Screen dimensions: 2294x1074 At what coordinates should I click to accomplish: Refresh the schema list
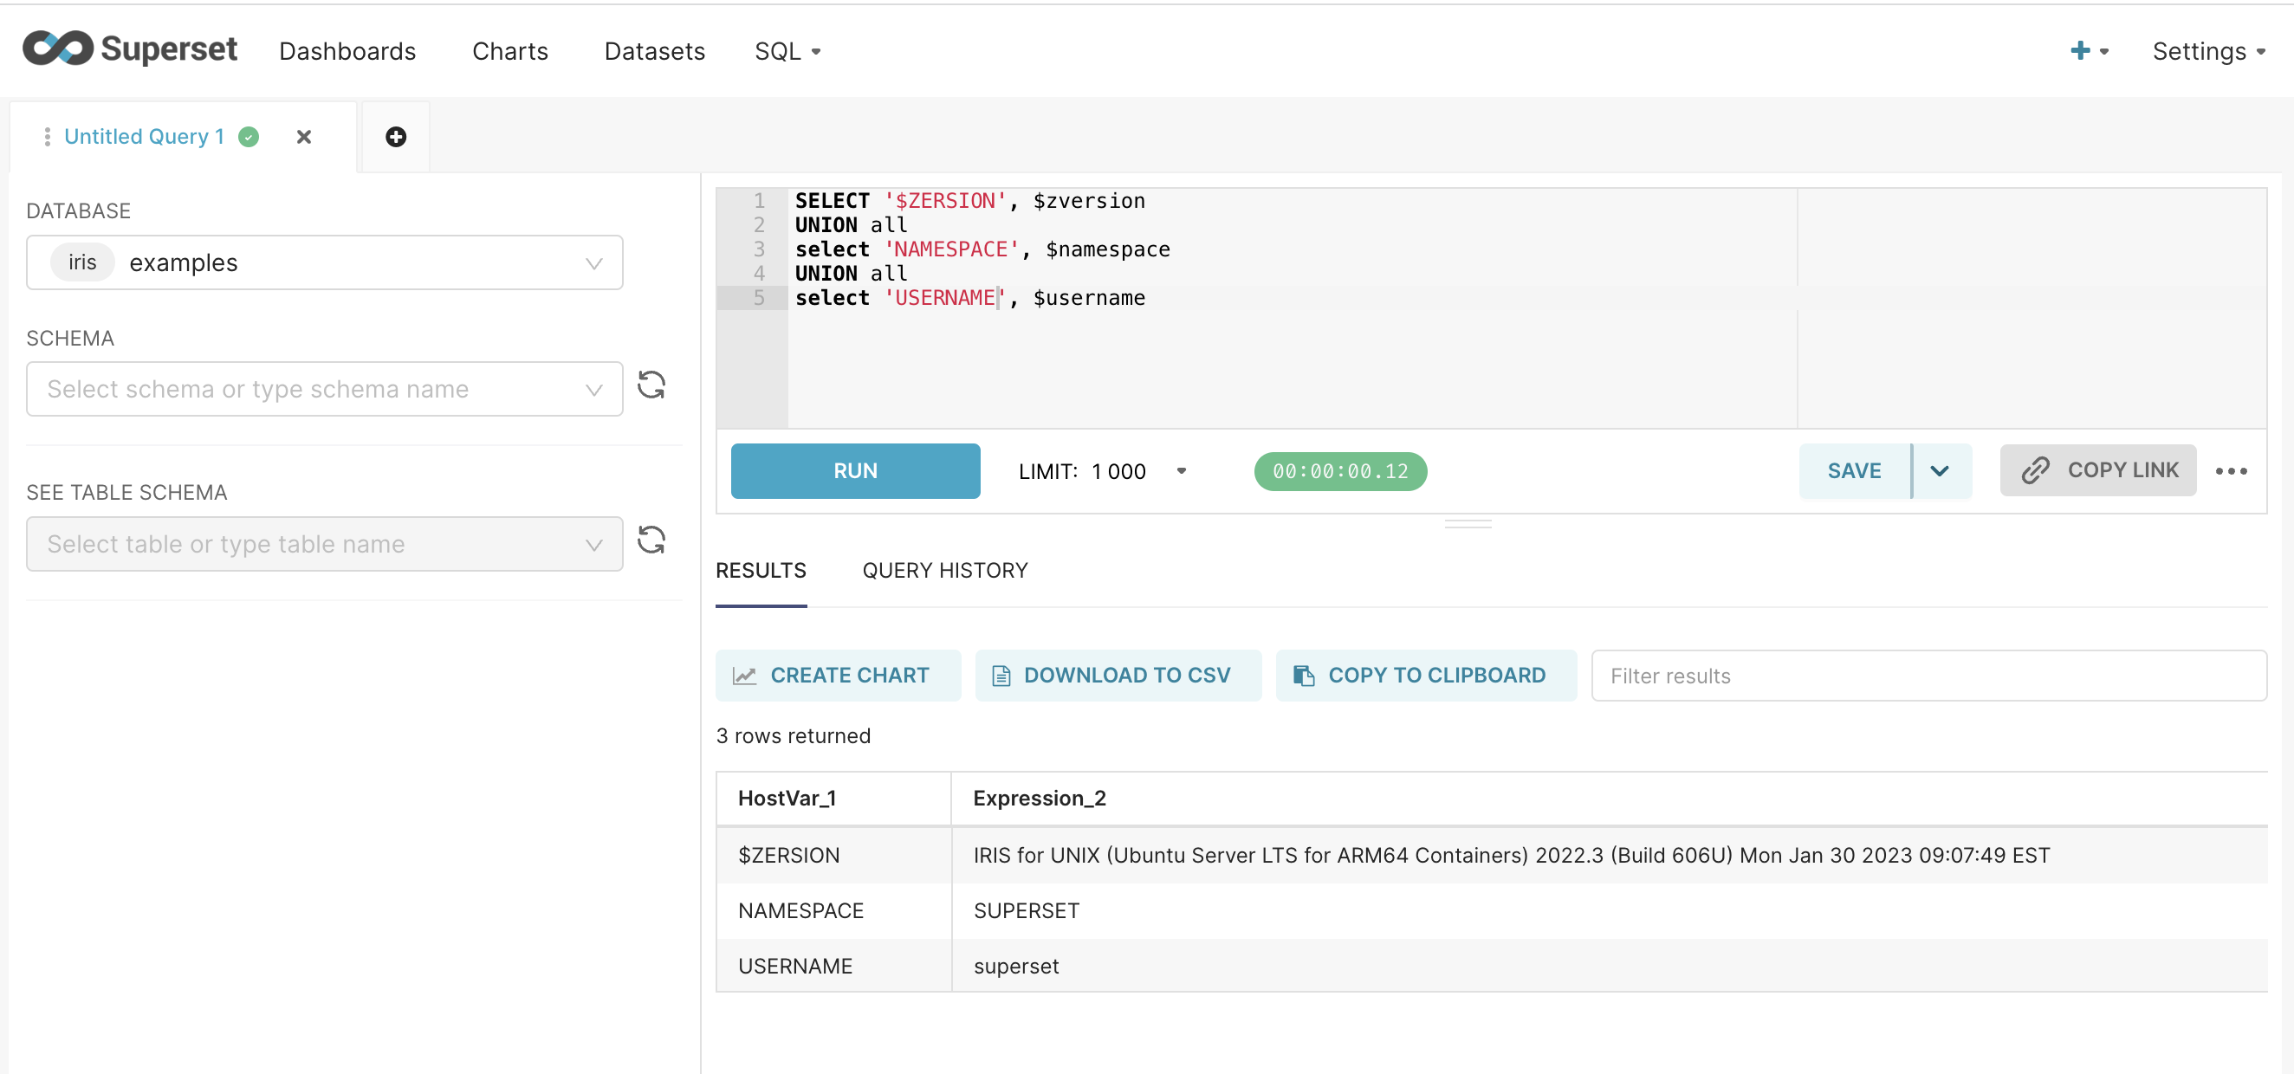[x=651, y=385]
